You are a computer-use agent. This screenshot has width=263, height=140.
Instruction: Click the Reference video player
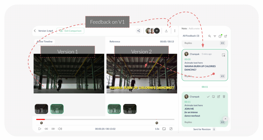pos(142,73)
